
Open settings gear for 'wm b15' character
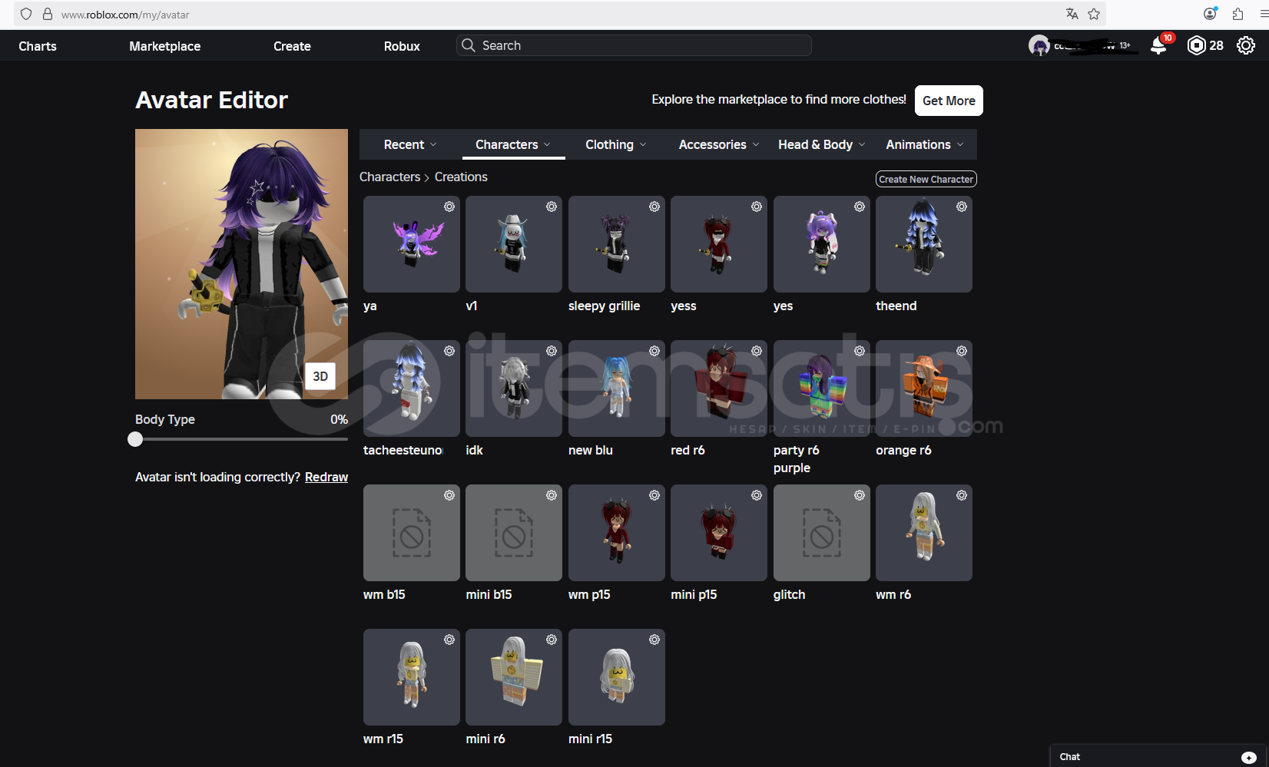449,495
